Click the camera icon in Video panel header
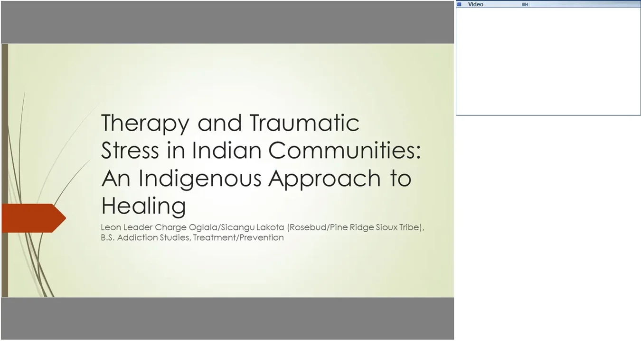641x341 pixels. [x=525, y=4]
